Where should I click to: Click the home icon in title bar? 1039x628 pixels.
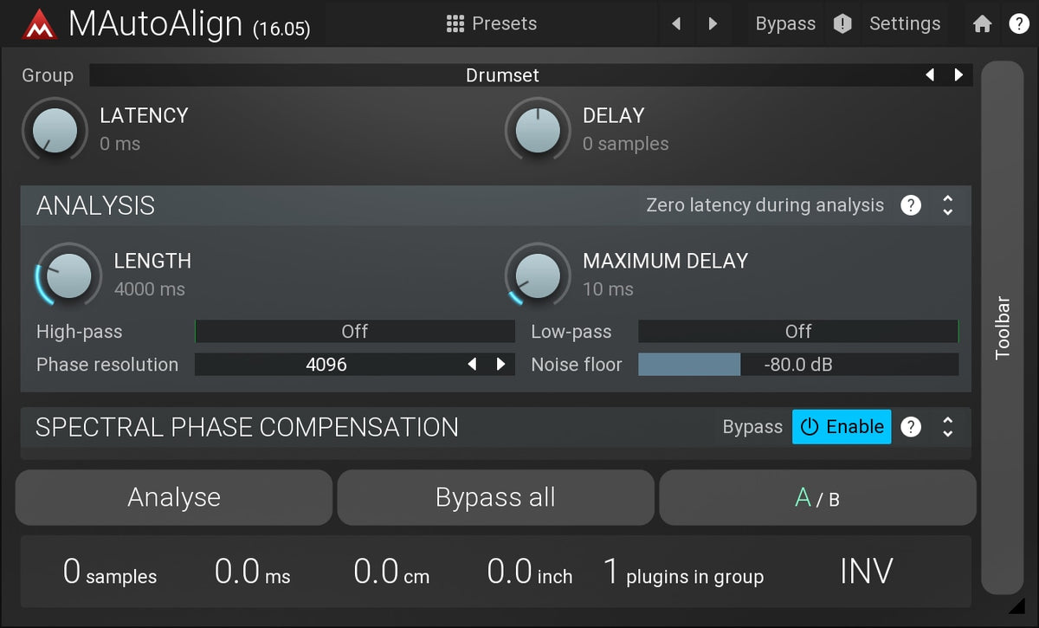coord(982,24)
